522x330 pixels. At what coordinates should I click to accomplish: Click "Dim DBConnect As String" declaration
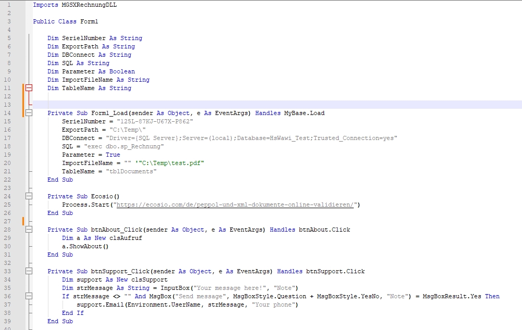[89, 55]
